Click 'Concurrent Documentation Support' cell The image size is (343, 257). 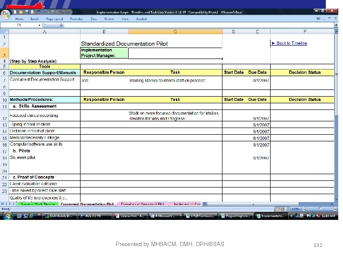tap(44, 80)
